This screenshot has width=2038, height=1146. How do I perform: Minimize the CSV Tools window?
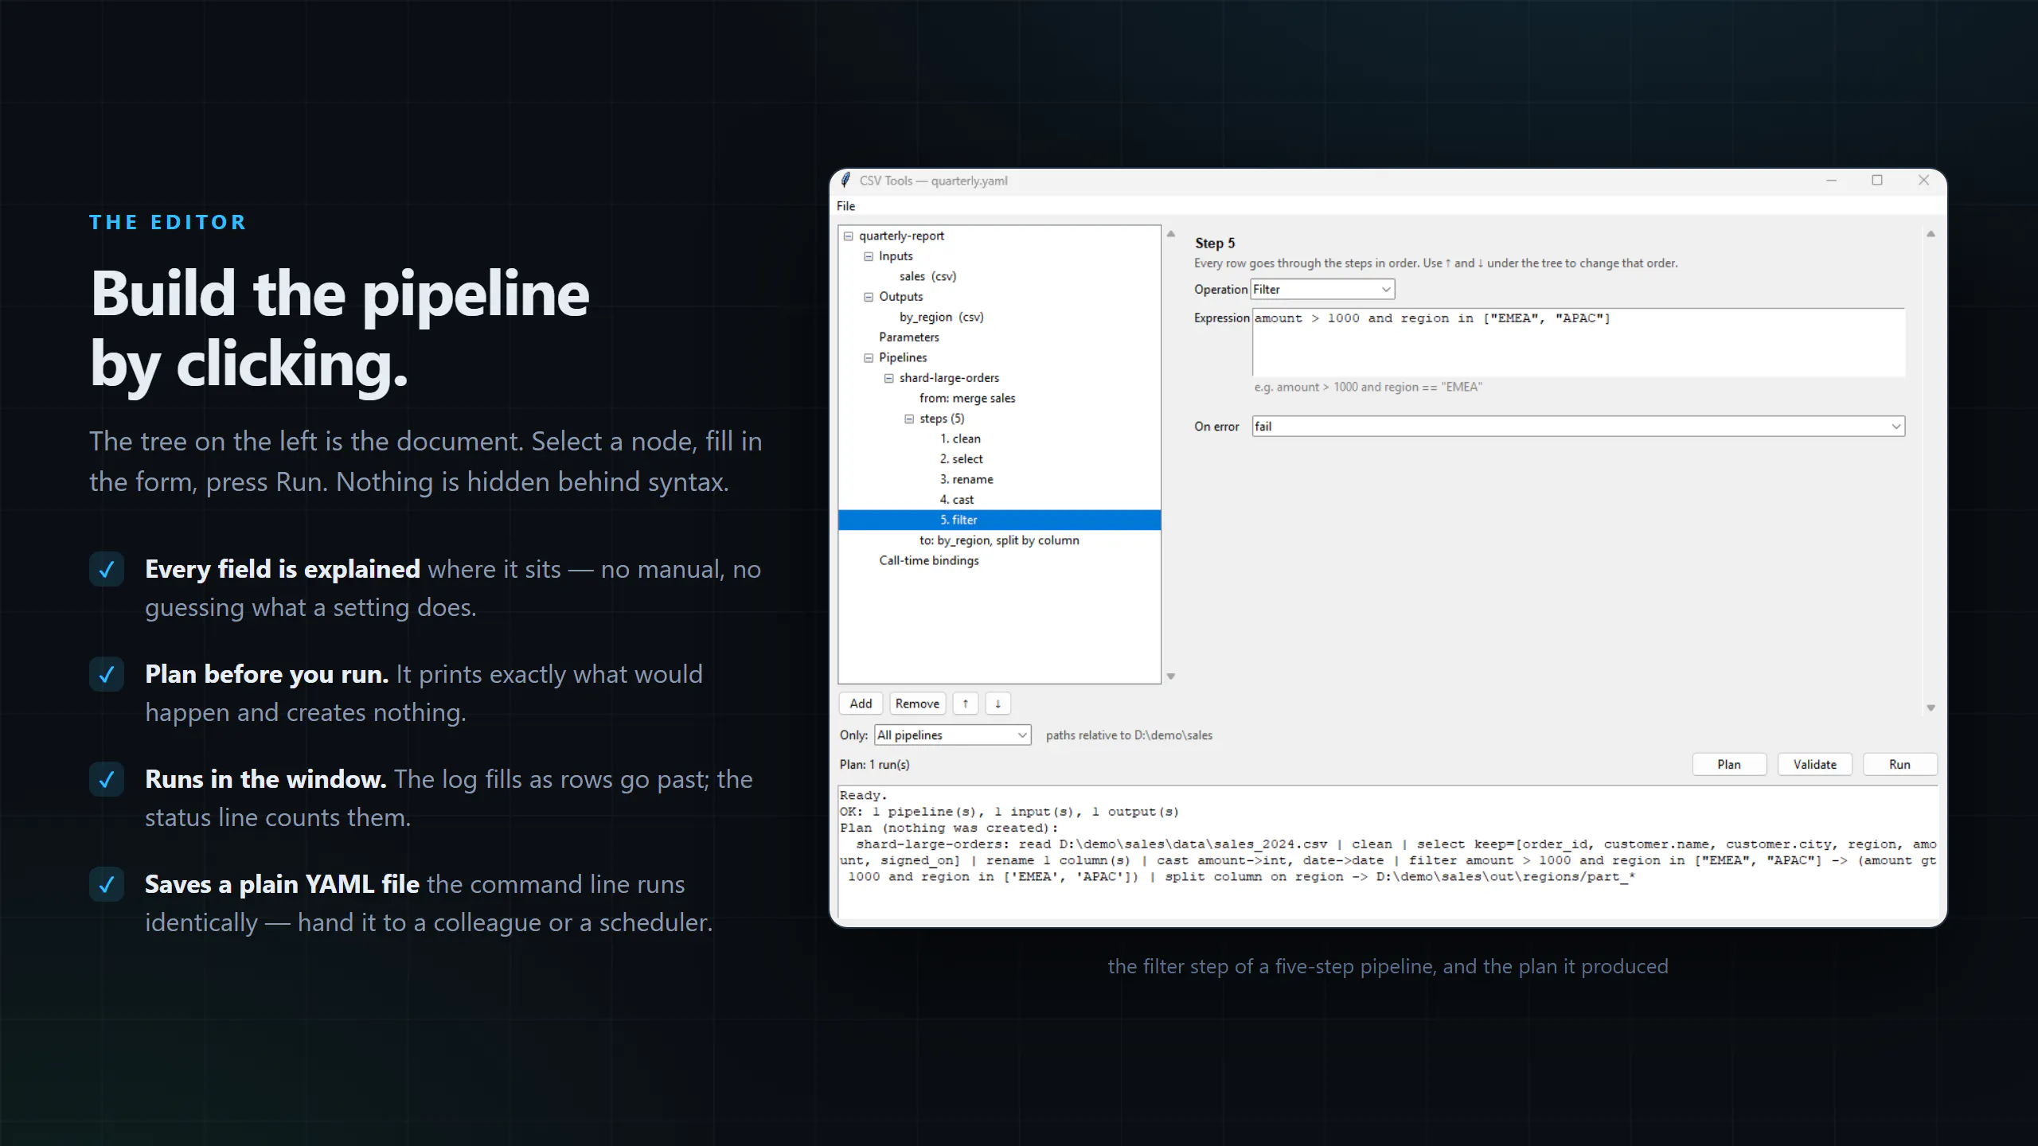tap(1831, 181)
